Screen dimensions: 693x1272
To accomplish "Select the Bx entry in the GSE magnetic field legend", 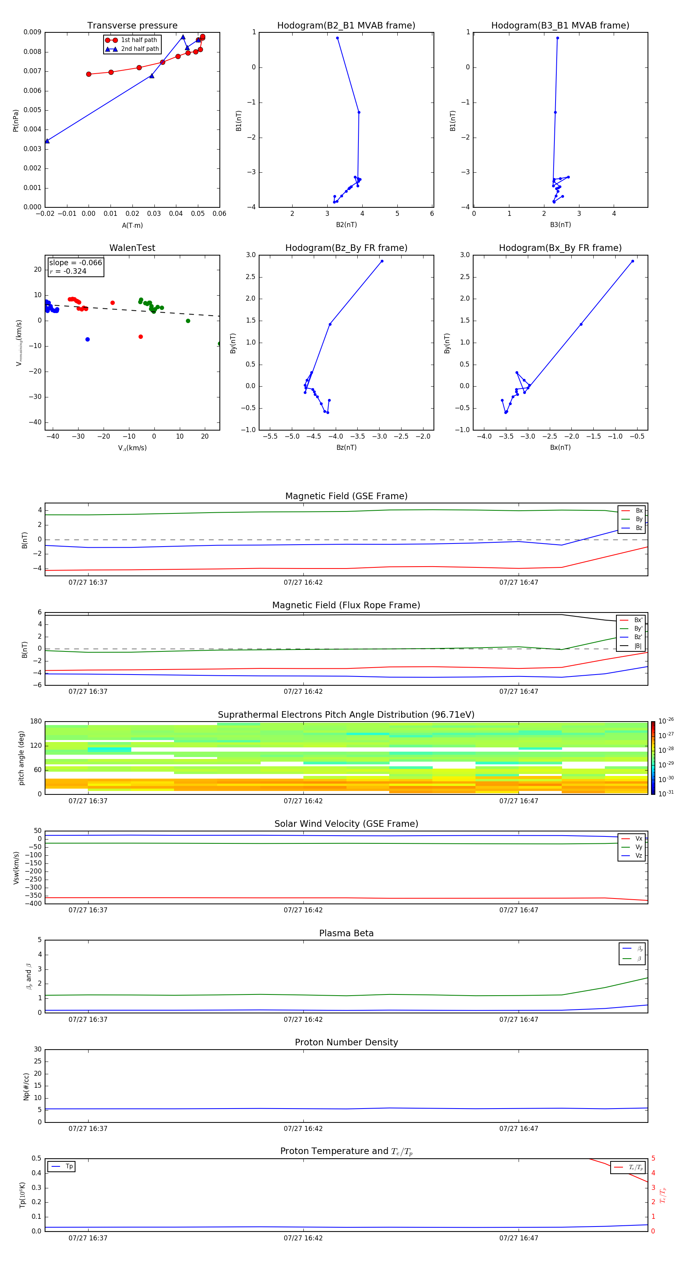I will (632, 511).
